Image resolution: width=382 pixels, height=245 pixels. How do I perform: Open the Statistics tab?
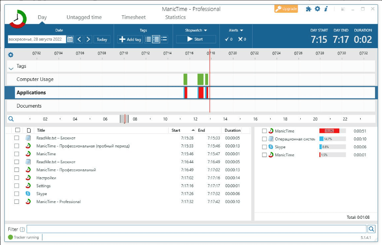click(175, 17)
